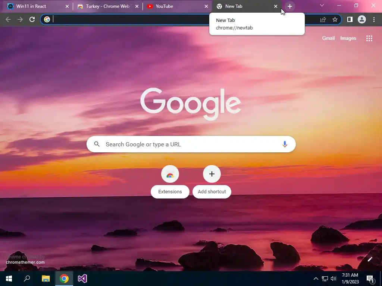This screenshot has height=286, width=382.
Task: Open the Windows Start menu
Action: point(9,279)
